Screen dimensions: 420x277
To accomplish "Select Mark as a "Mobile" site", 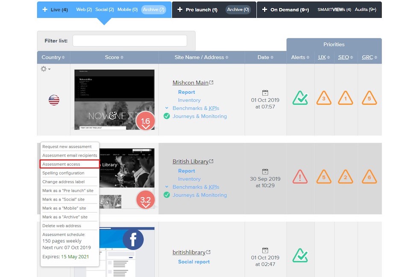I will [64, 208].
